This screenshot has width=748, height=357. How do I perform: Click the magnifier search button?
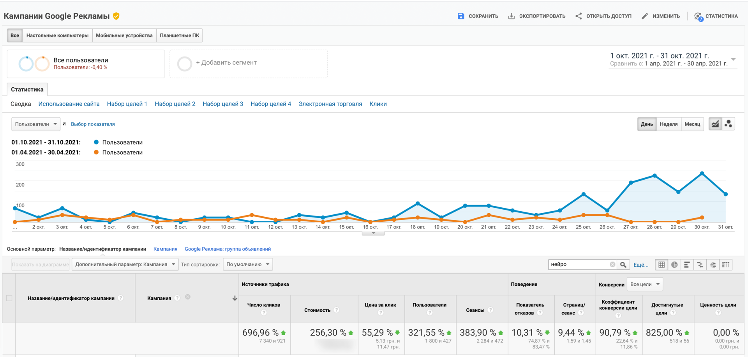623,265
